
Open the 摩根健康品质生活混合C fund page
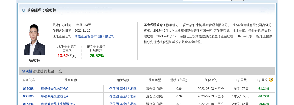point(58,104)
